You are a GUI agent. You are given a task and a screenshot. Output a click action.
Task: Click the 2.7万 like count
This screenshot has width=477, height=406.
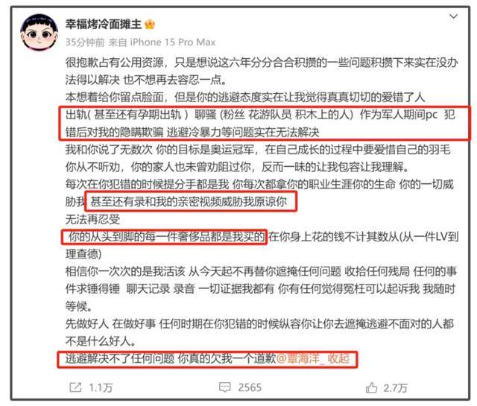(395, 388)
